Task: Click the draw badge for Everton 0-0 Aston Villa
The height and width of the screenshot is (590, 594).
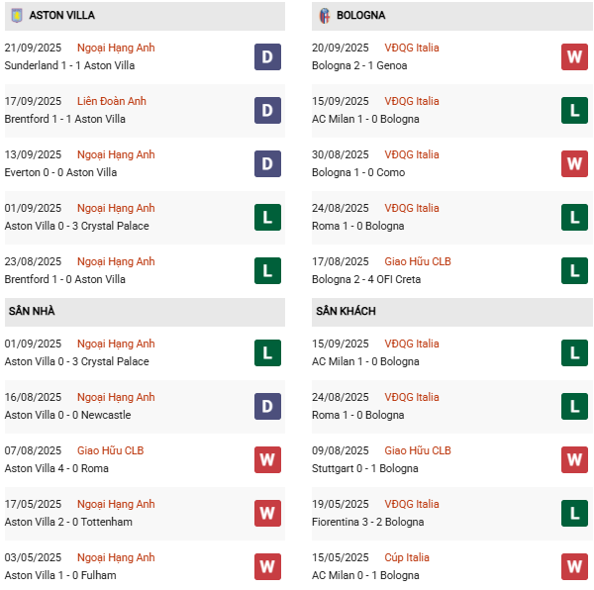Action: click(x=267, y=164)
